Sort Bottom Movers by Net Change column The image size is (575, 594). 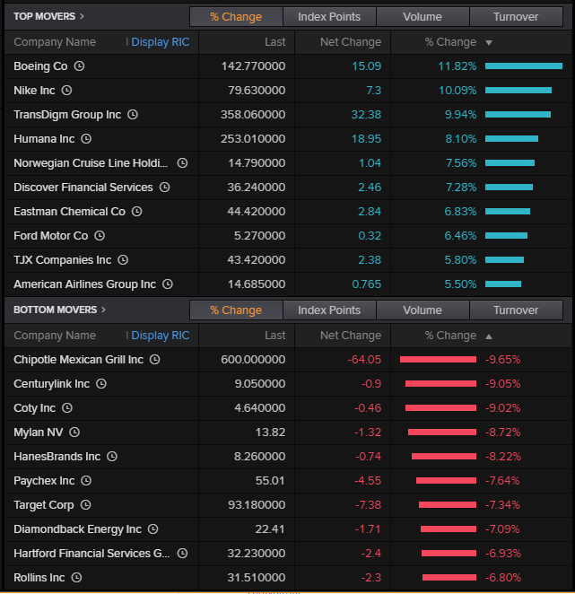pyautogui.click(x=351, y=336)
